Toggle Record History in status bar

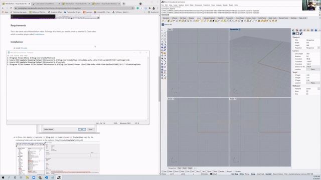tap(278, 174)
